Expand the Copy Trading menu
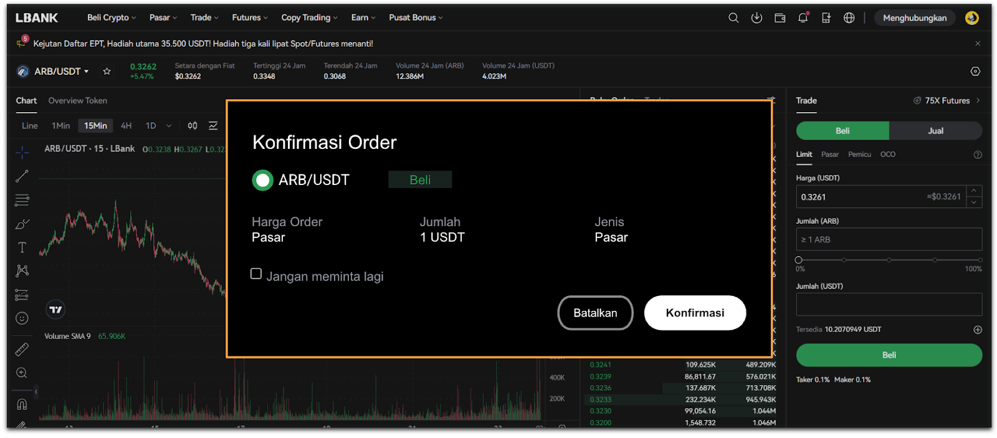 310,17
